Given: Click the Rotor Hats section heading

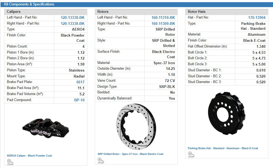Looking at the screenshot, I should pyautogui.click(x=197, y=12).
